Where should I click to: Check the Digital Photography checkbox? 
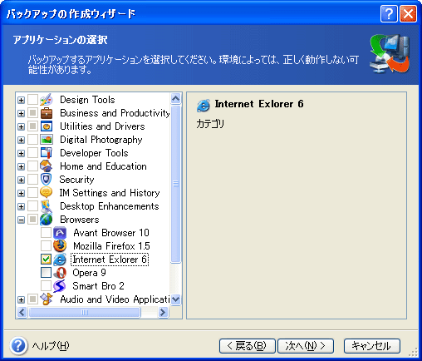click(x=33, y=140)
